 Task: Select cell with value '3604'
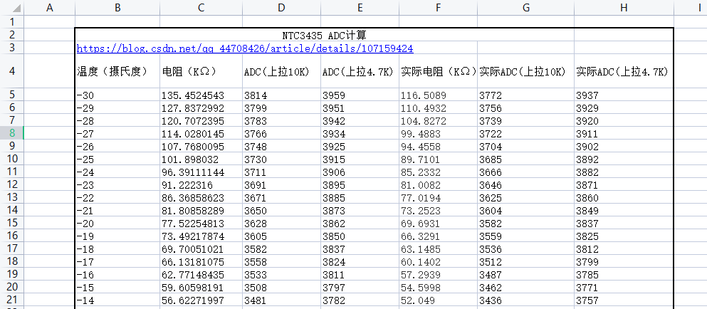pos(525,211)
